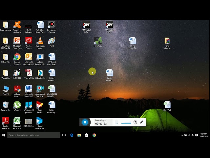
Task: Open the Avast Free Antivirus shortcut
Action: (x=17, y=25)
